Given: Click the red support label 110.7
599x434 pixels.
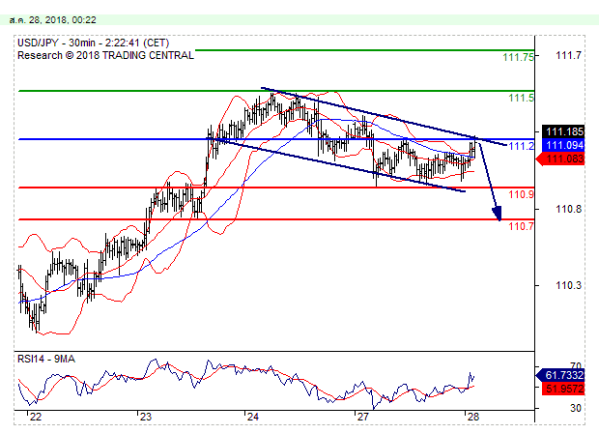Looking at the screenshot, I should pyautogui.click(x=521, y=226).
